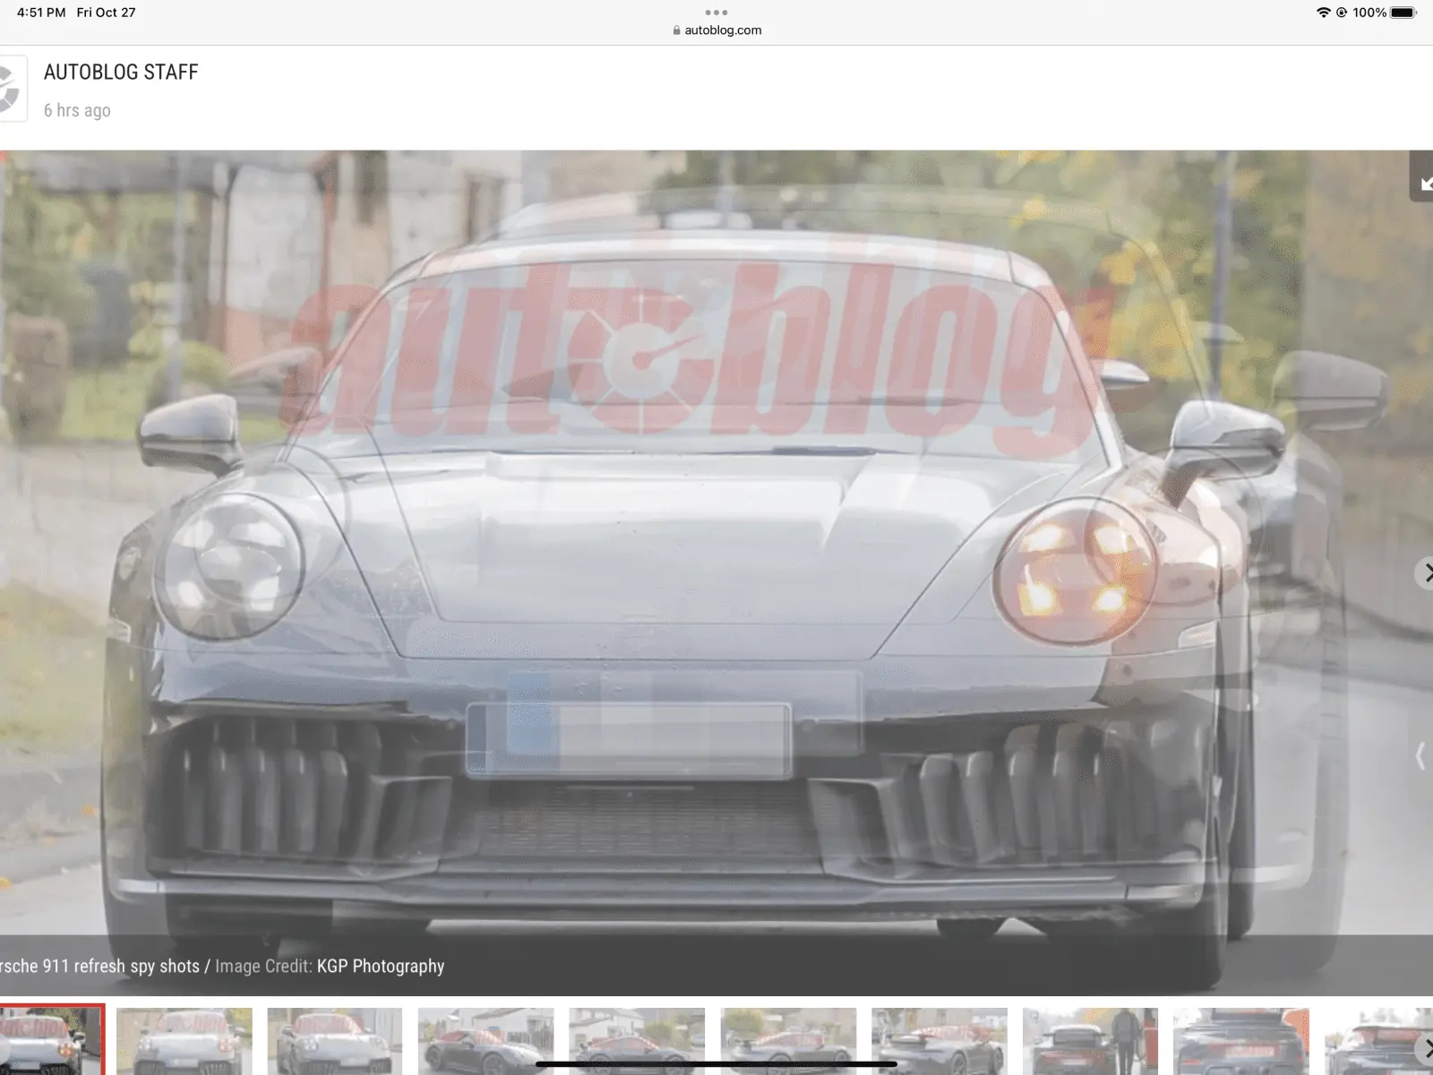Open the iPad multitasking three-dots menu
This screenshot has height=1075, width=1433.
(x=716, y=13)
